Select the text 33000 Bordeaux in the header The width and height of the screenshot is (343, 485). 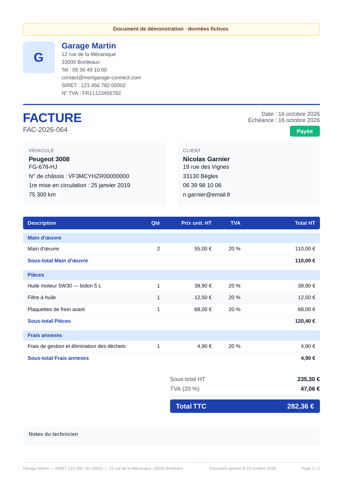(x=81, y=62)
